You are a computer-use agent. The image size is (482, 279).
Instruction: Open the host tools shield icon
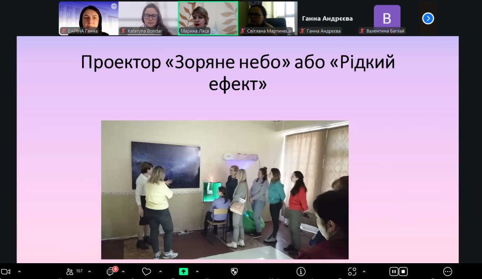pos(234,271)
